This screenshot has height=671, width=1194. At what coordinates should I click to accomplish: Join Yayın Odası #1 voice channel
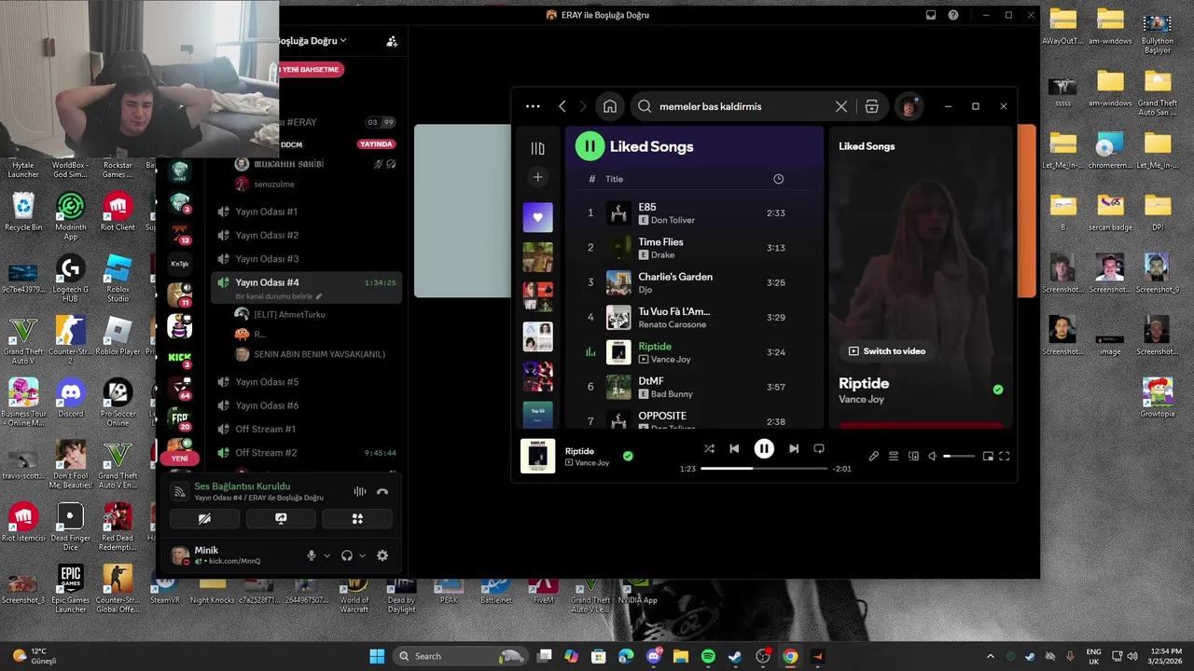306,212
